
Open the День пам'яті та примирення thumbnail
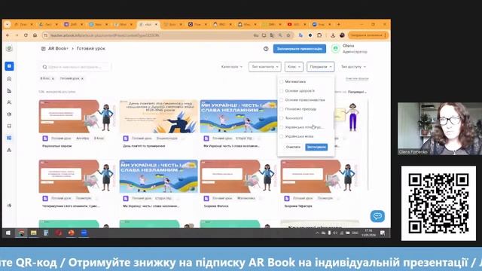point(158,117)
